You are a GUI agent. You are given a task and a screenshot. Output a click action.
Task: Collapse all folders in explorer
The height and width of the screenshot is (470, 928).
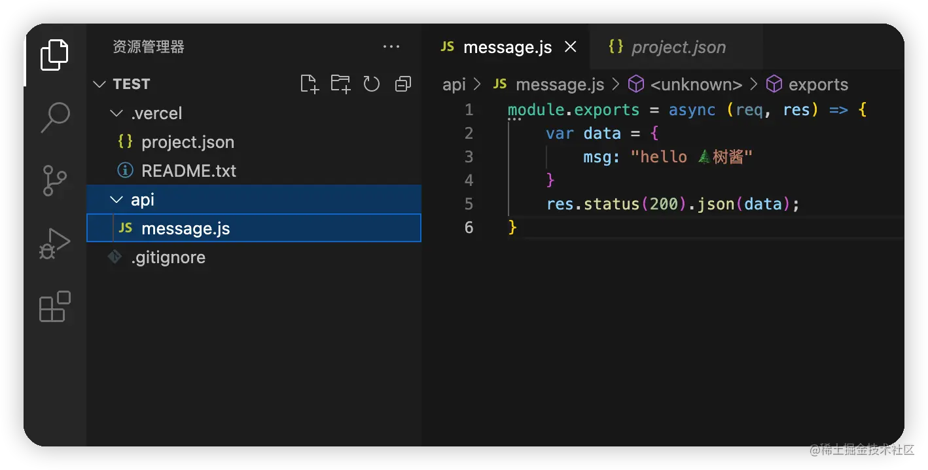coord(403,84)
